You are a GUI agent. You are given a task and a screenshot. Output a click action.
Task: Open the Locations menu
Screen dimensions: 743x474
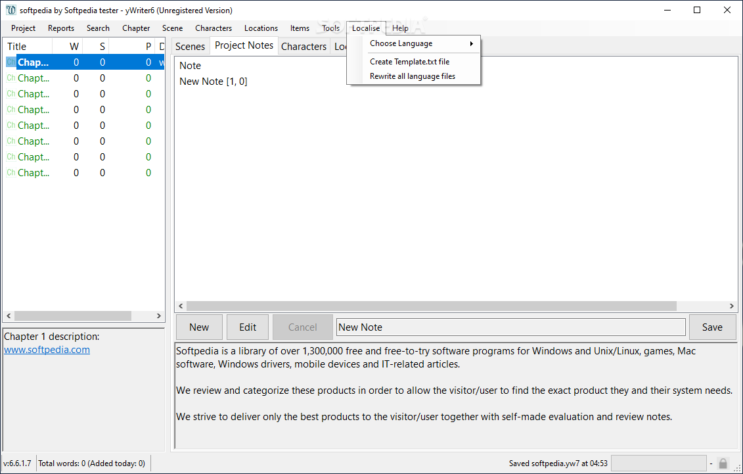pos(261,28)
